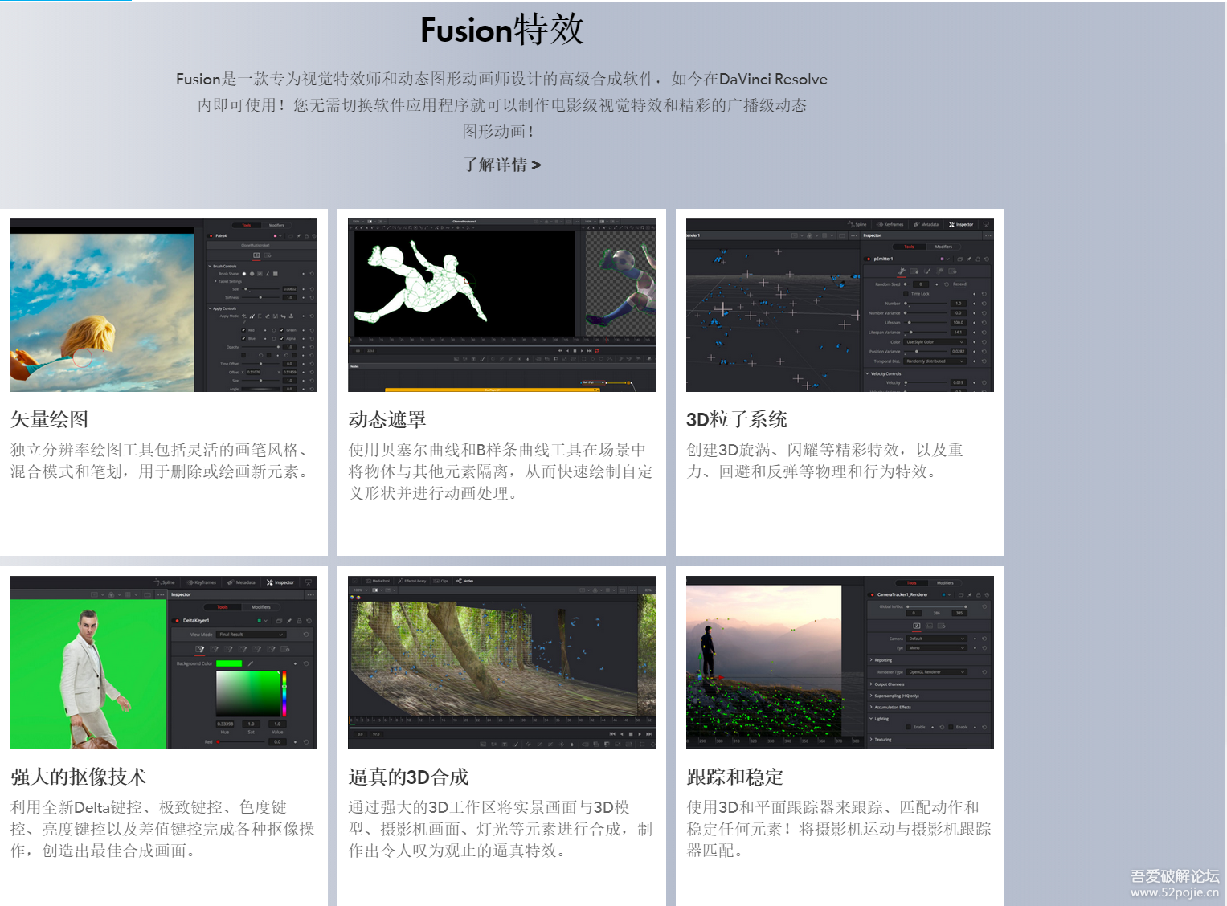
Task: Tick the Time Lock checkbox
Action: point(906,294)
